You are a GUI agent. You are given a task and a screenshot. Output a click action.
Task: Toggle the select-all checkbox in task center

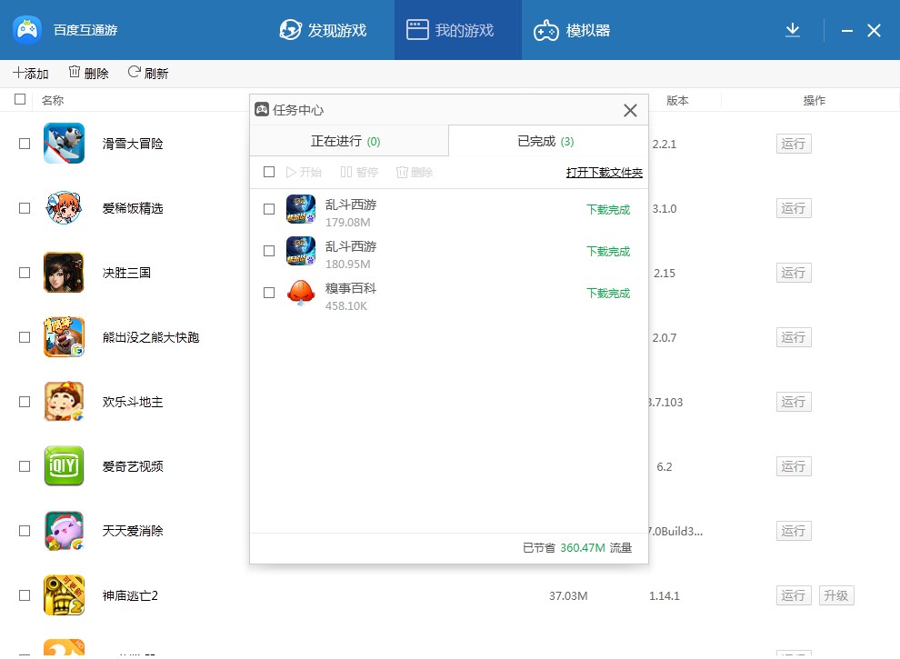pyautogui.click(x=268, y=172)
